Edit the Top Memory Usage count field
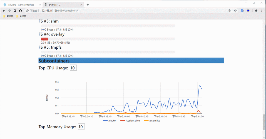Screen dimensions: 266x139 (81, 126)
